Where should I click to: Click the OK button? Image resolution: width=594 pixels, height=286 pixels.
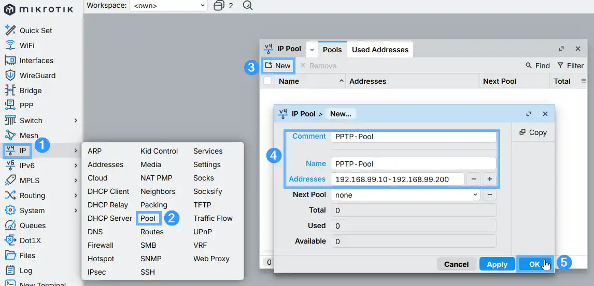point(534,264)
